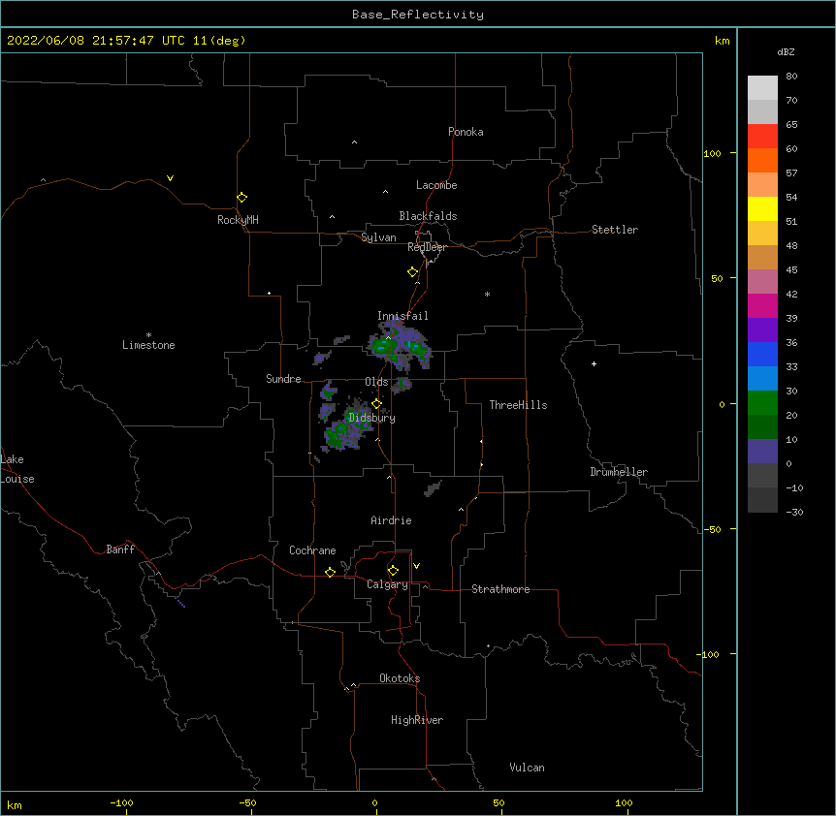Click the -30 value on the dBZ scale
The image size is (836, 816).
[x=794, y=512]
